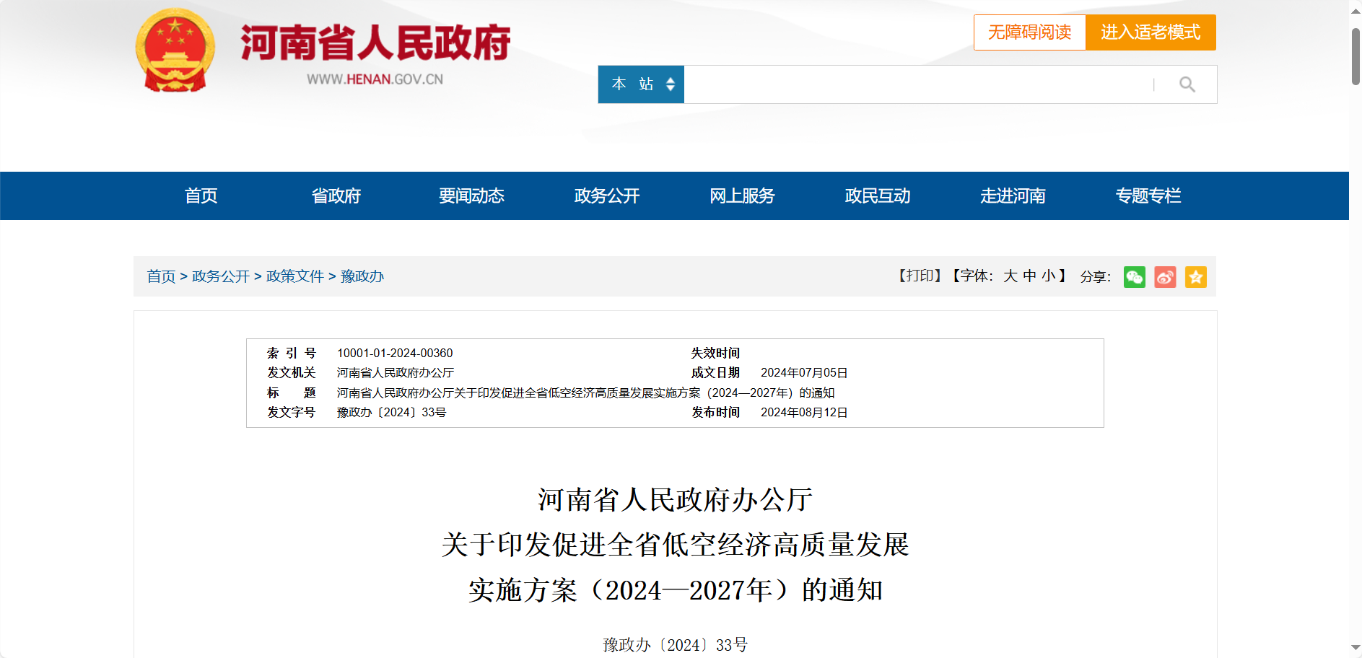The width and height of the screenshot is (1362, 658).
Task: Enable 无障碍阅读 accessibility reading mode
Action: click(1030, 32)
